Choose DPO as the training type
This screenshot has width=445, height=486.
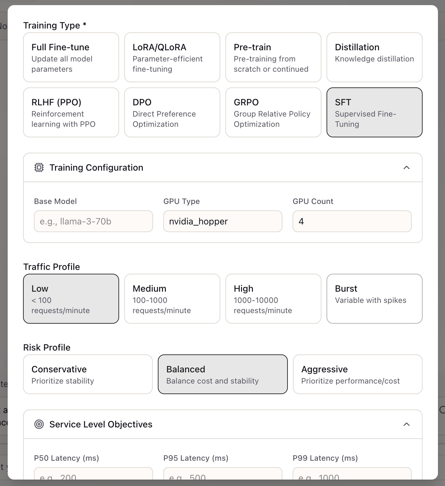172,112
